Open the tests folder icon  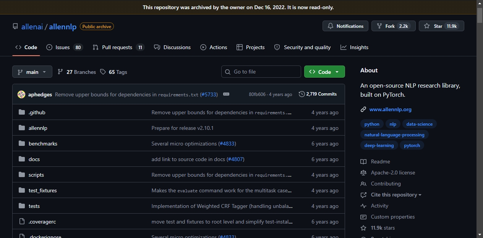pos(22,206)
